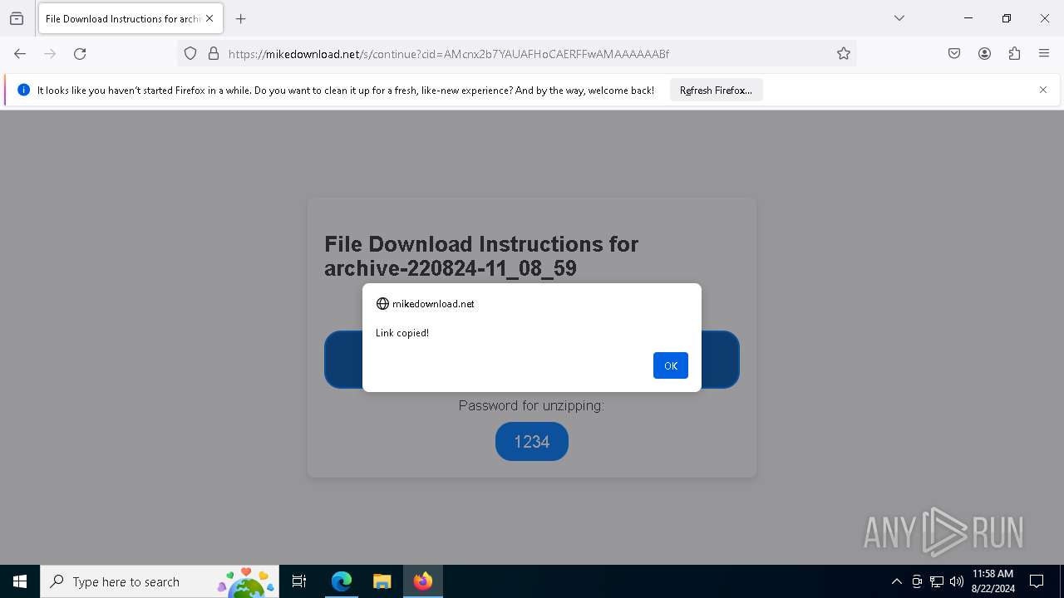The height and width of the screenshot is (598, 1064).
Task: Click the search highlights illustration in taskbar
Action: point(246,582)
